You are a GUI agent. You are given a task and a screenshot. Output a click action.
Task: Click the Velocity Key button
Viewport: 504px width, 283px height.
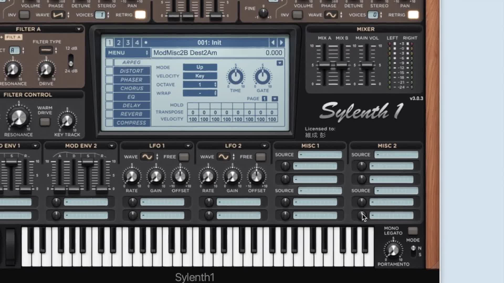200,76
